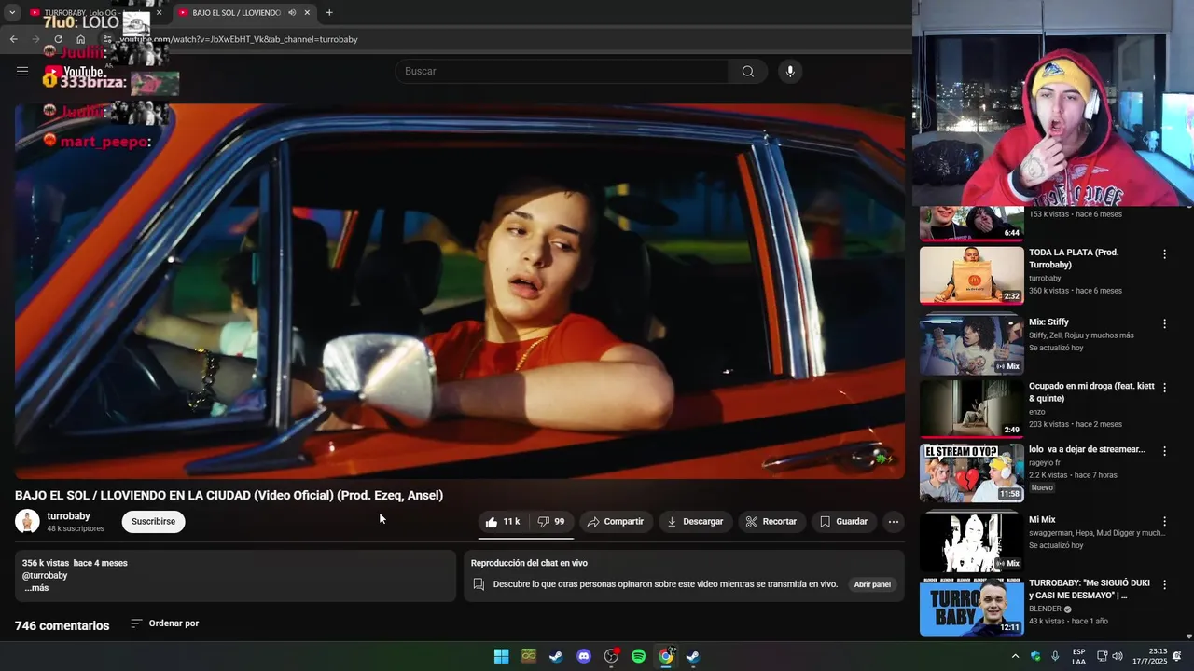Open options for TURROBABY BLENDER interview video

point(1164,585)
